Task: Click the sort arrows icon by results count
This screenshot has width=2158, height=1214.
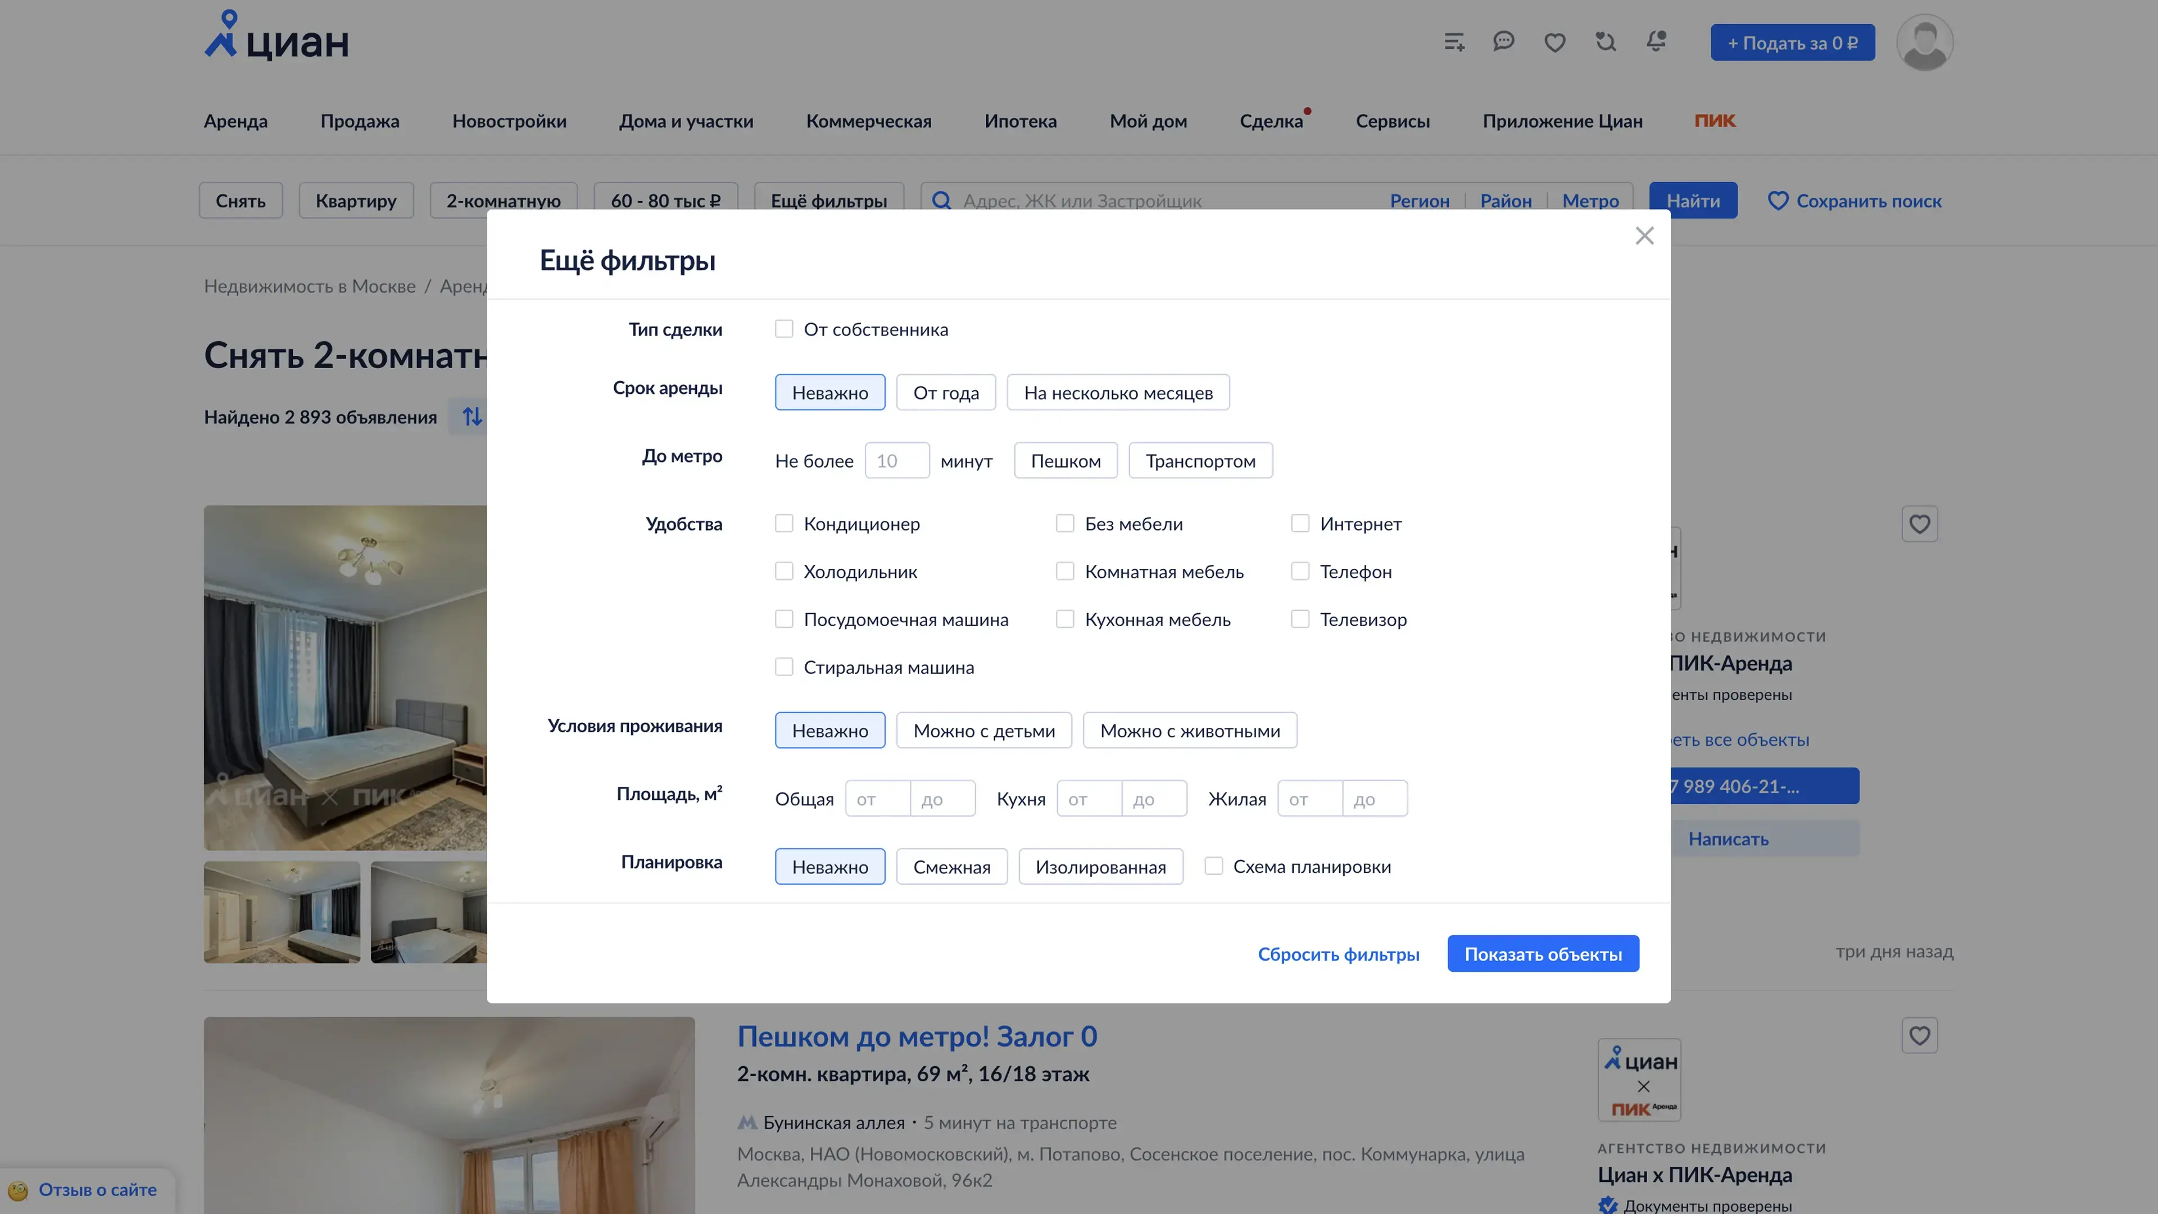Action: 473,416
